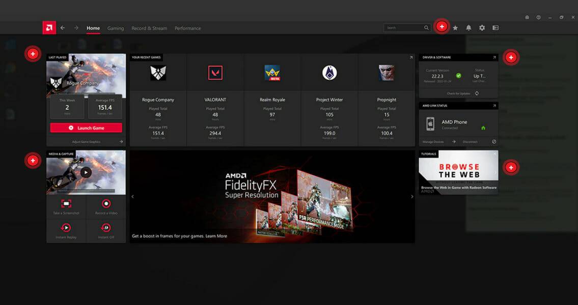Open Adjust Game Graphics link
This screenshot has width=578, height=305.
(86, 142)
